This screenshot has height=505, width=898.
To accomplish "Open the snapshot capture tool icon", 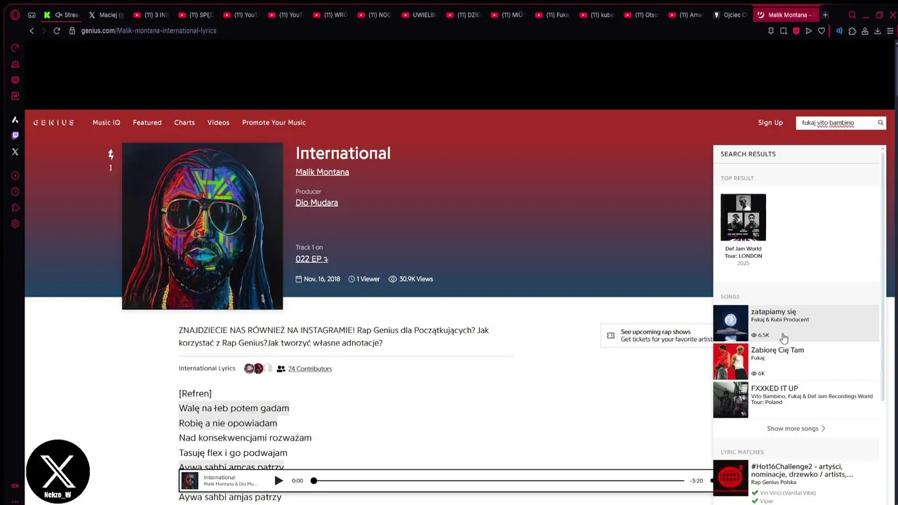I will tap(783, 31).
